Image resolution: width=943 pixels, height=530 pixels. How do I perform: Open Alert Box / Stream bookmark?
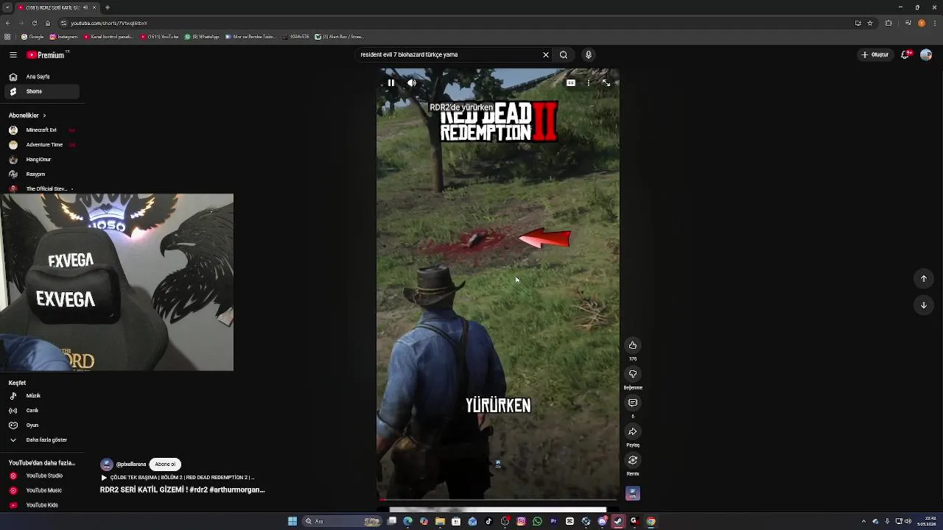pyautogui.click(x=340, y=37)
